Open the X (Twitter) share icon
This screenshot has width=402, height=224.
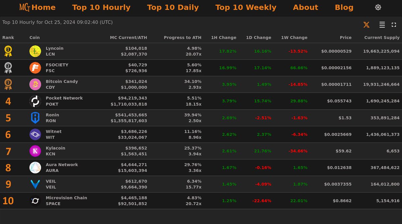[x=366, y=25]
